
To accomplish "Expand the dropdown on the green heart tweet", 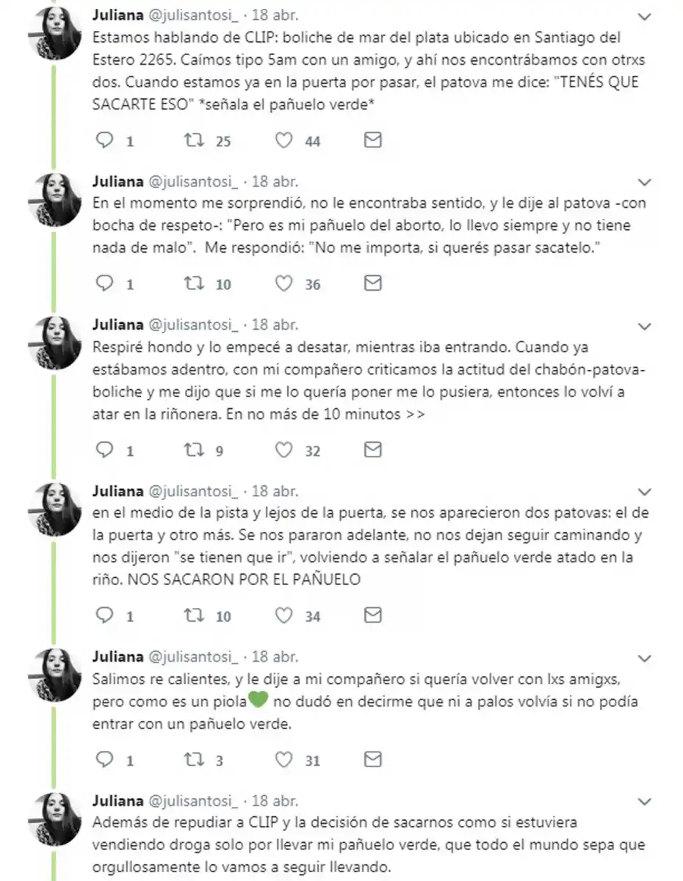I will [x=645, y=658].
